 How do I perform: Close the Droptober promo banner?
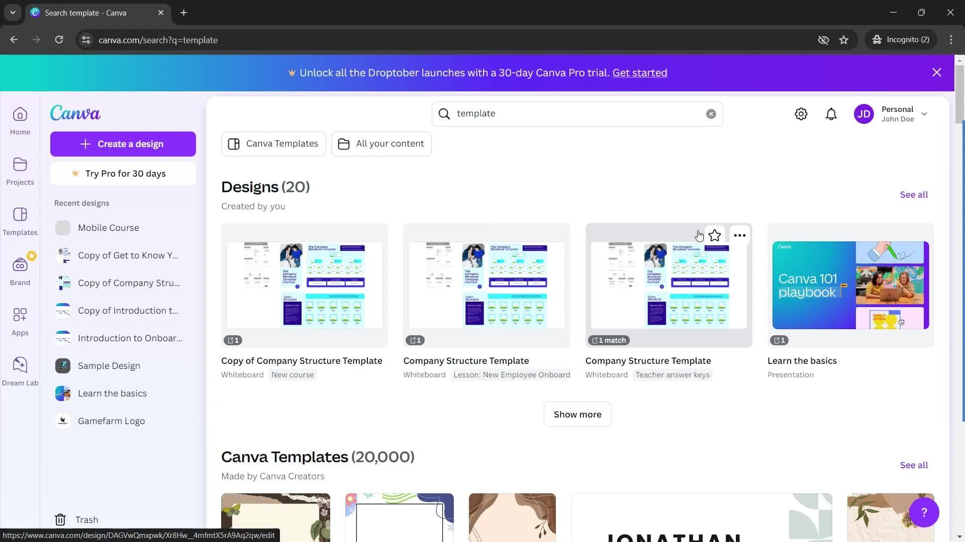coord(937,73)
